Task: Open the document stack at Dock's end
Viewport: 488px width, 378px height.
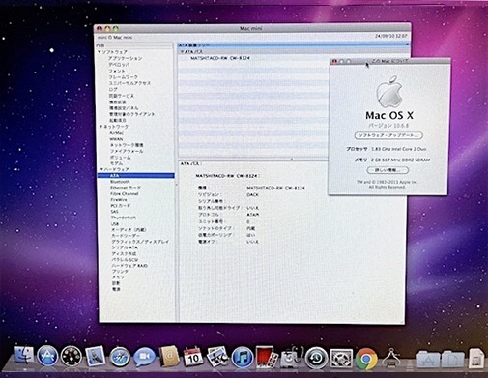Action: click(x=476, y=358)
